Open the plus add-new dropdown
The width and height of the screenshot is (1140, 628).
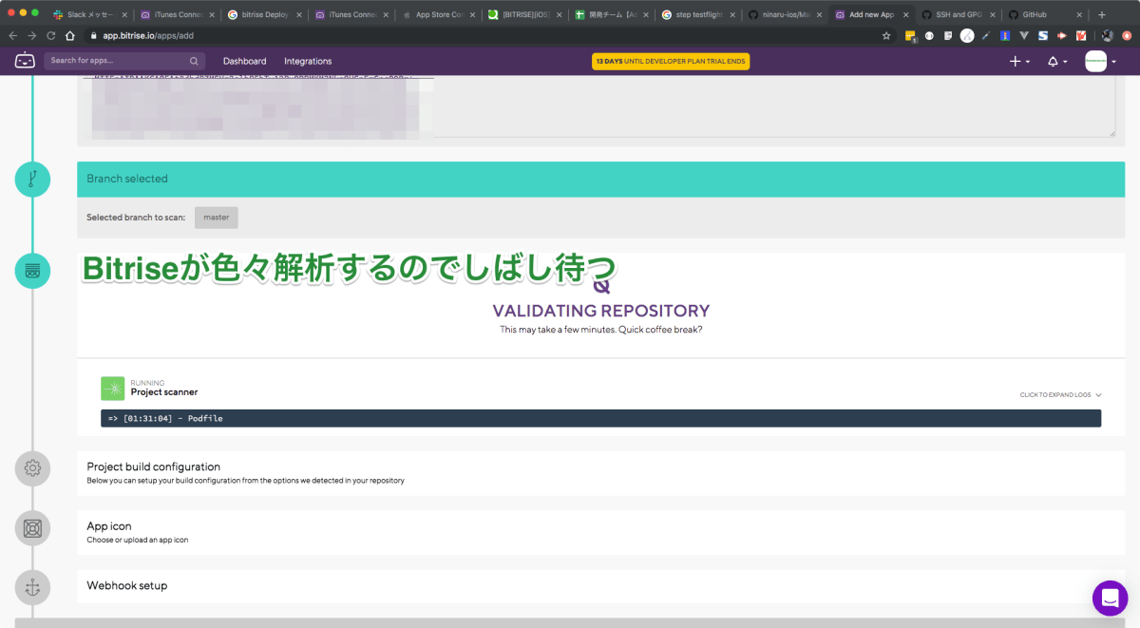pos(1019,61)
